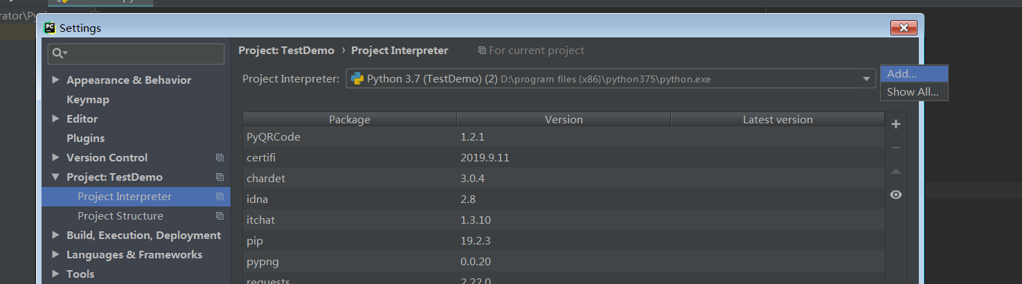Select the chardet package row
Screen dimensions: 1022x284
click(564, 179)
